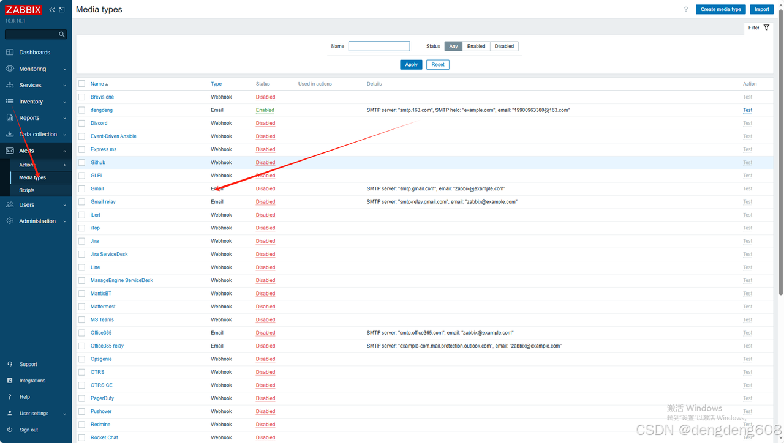
Task: Click the Alerts envelope icon
Action: [x=10, y=151]
